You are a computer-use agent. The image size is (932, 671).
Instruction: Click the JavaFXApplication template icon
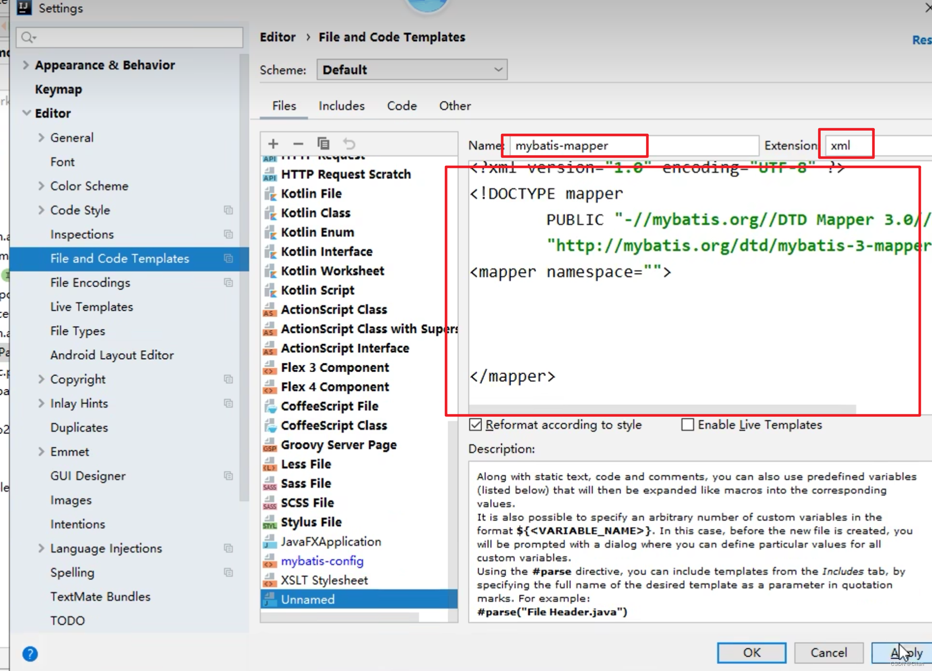pos(270,542)
